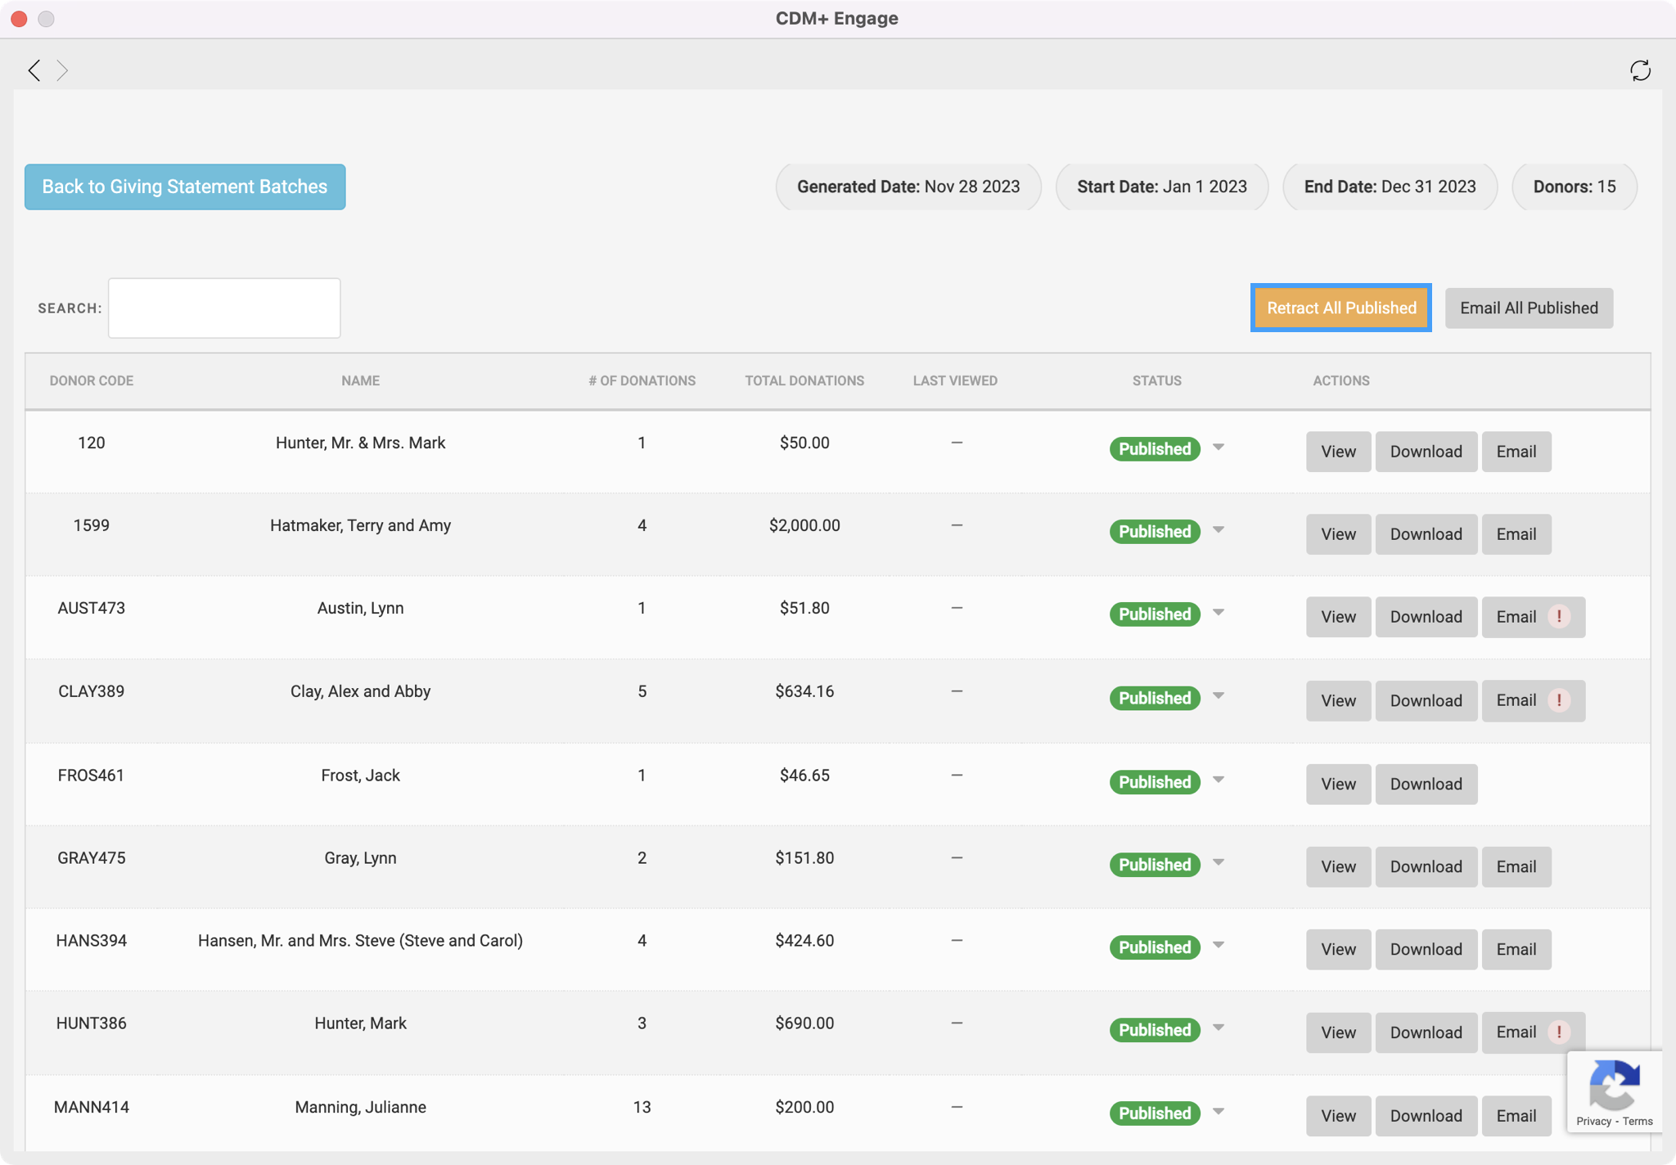Click warning icon on Clay email button
Viewport: 1676px width, 1165px height.
click(x=1559, y=700)
